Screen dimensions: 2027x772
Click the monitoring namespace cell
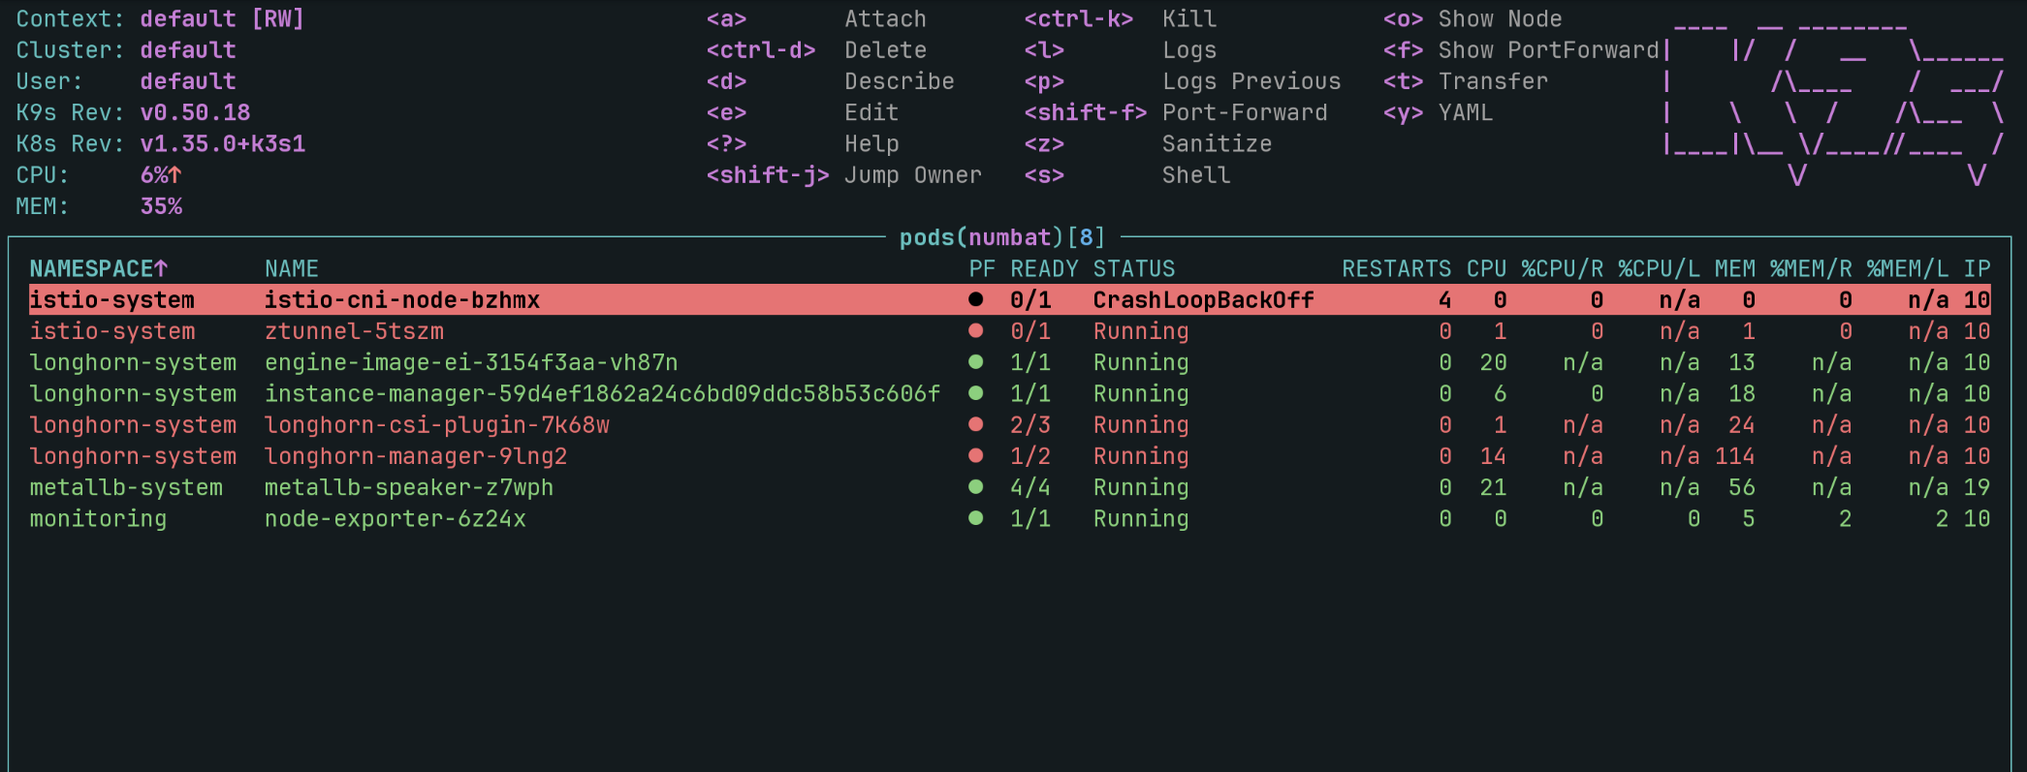[98, 517]
